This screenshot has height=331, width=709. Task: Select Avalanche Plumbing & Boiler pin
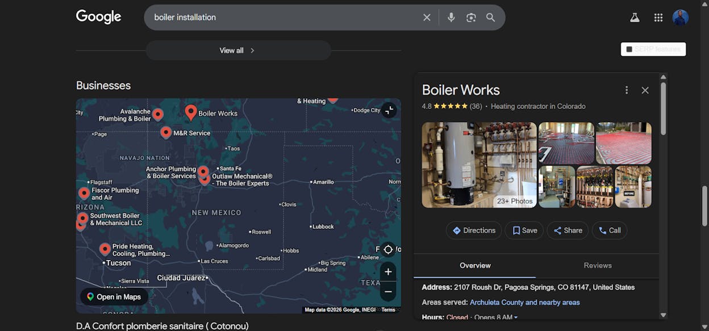[x=158, y=114]
